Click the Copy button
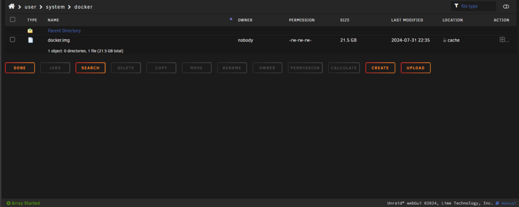519x207 pixels. (161, 68)
